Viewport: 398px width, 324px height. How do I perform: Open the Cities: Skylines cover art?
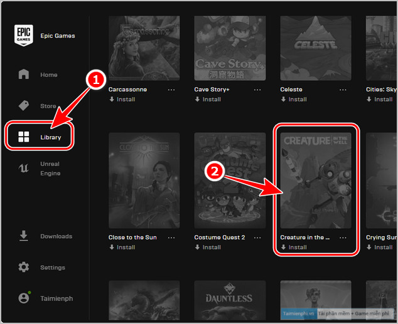click(x=381, y=48)
